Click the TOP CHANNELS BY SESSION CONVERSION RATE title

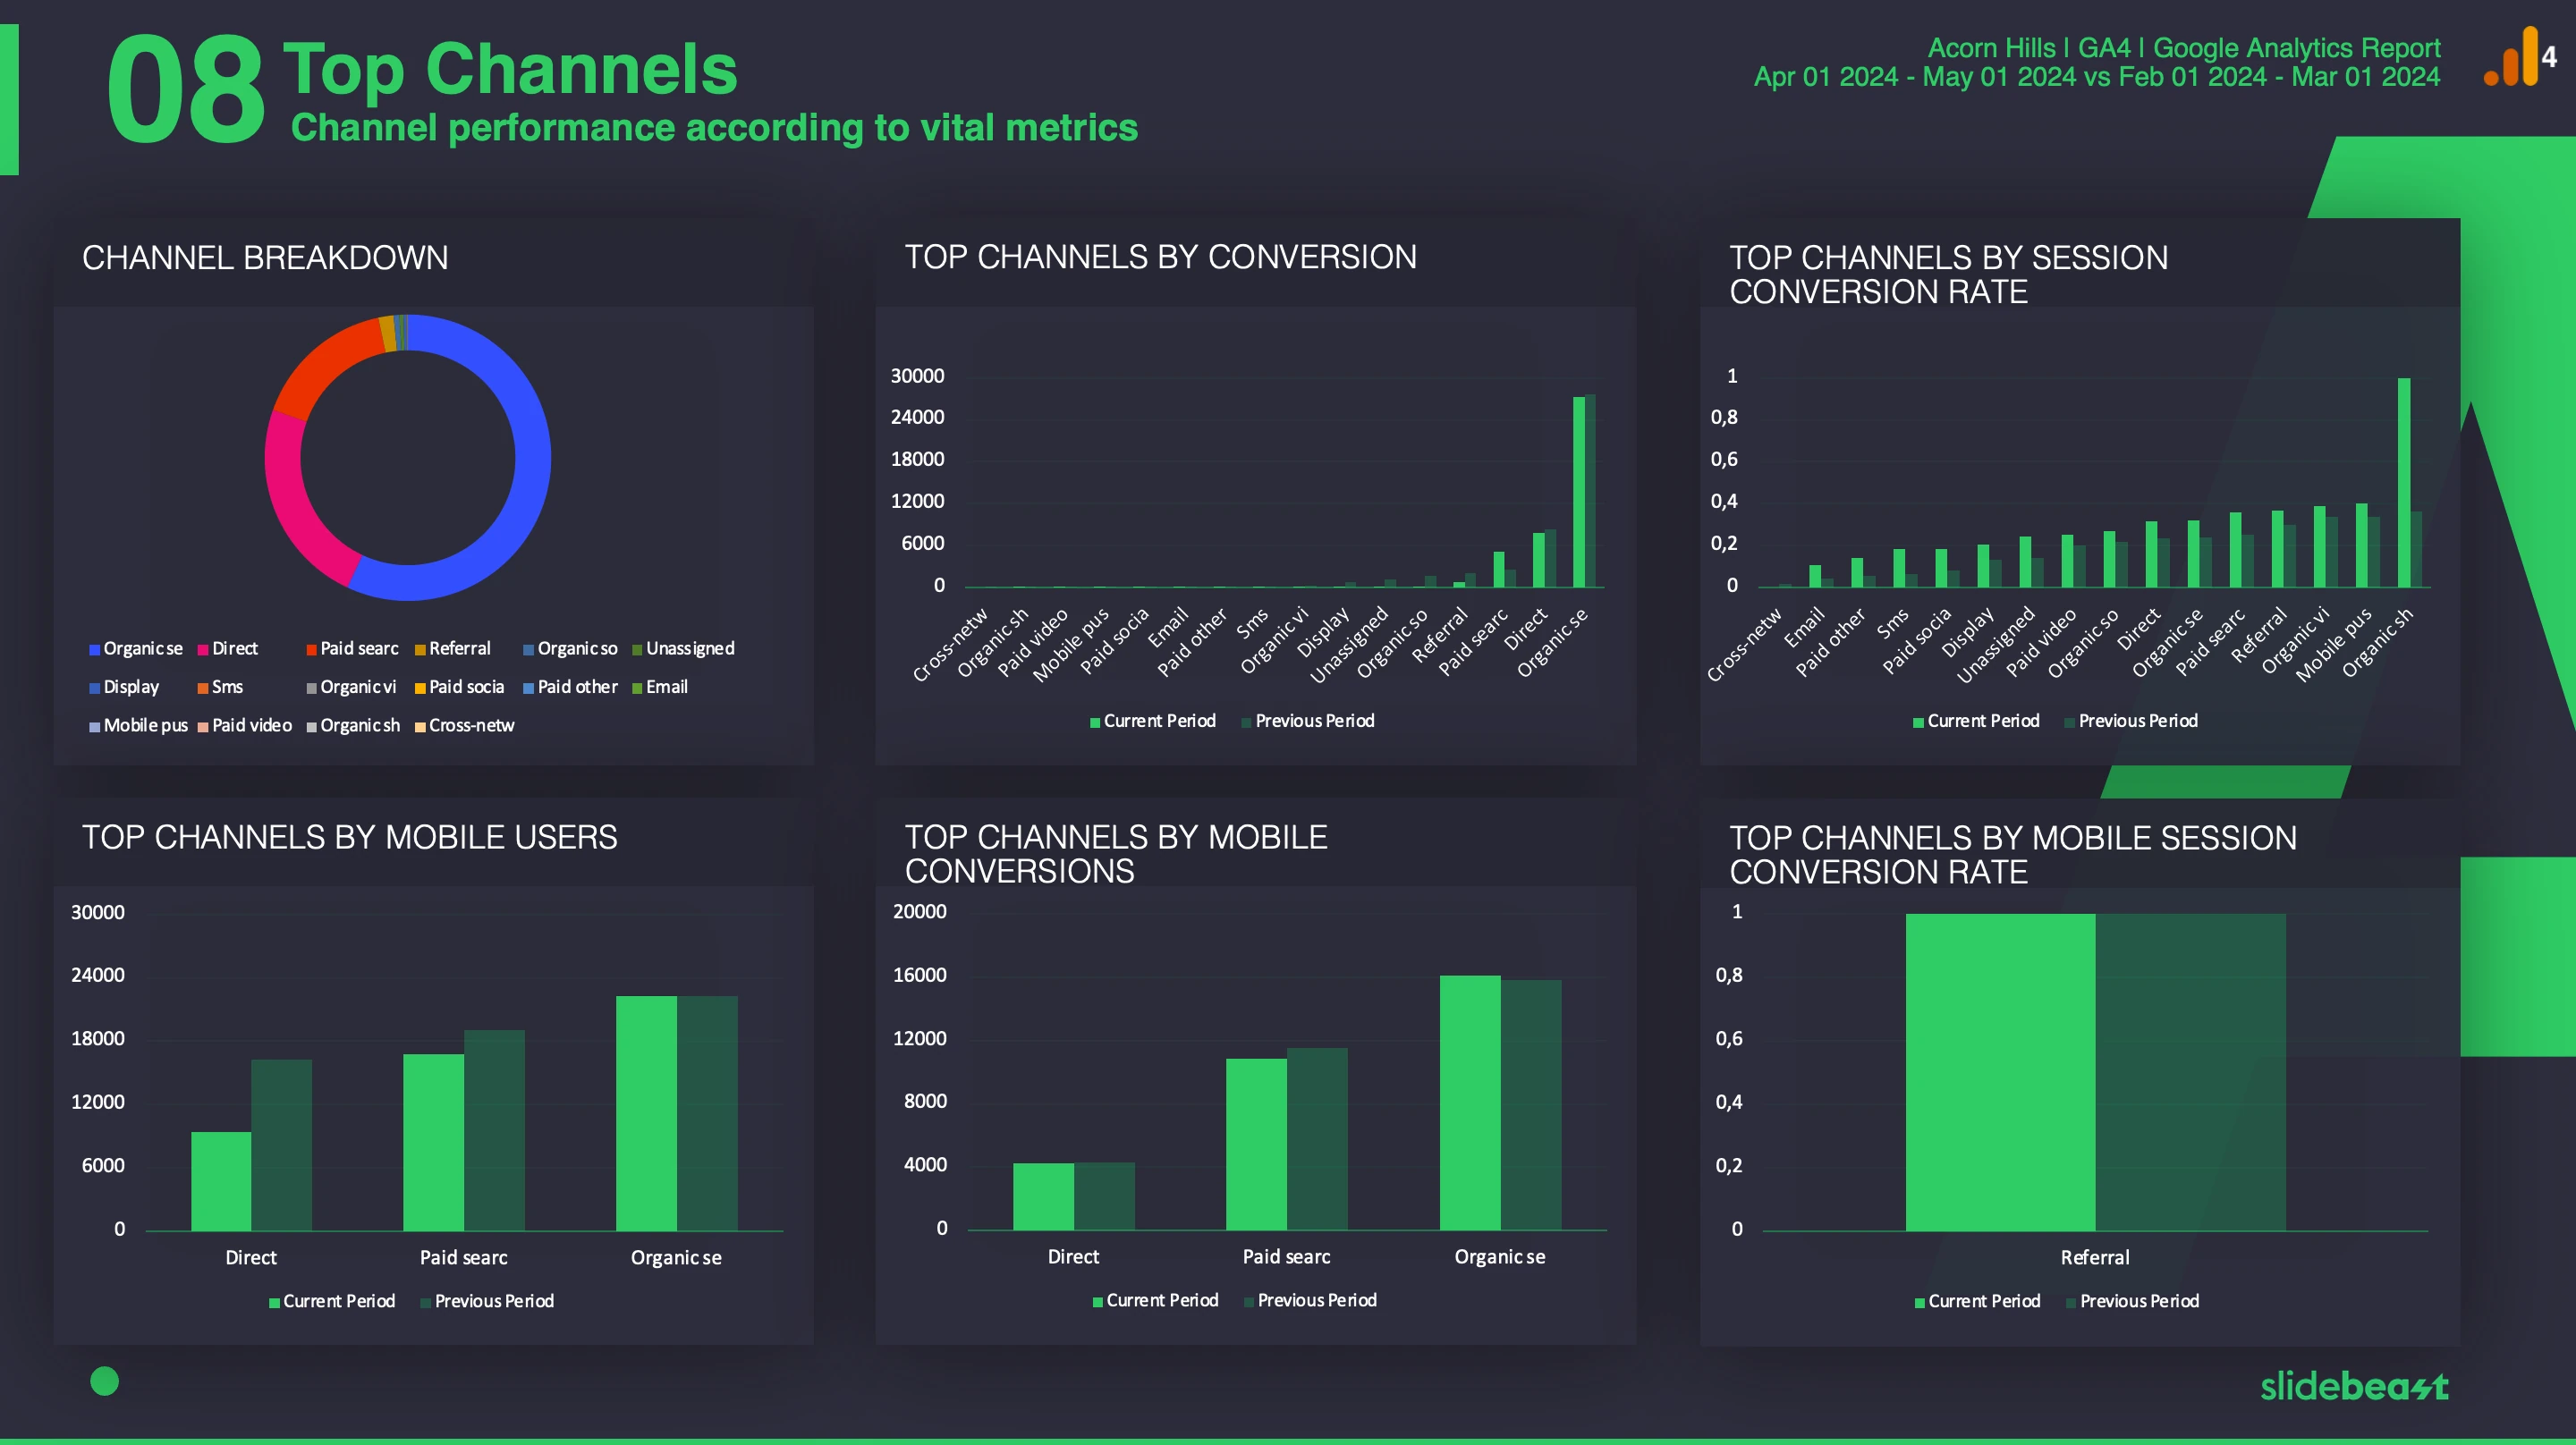(x=1948, y=275)
